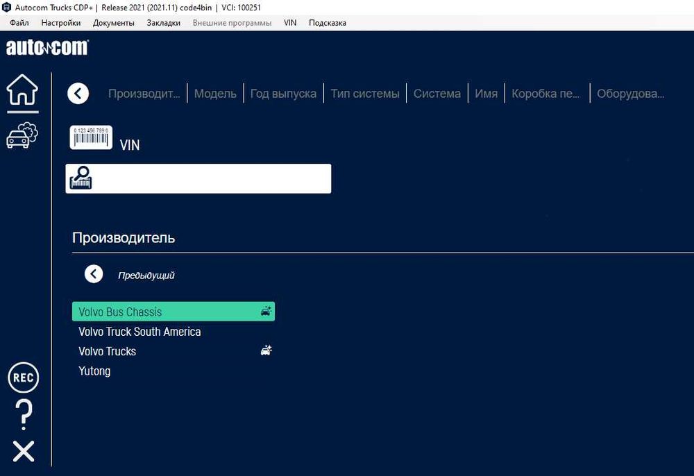The height and width of the screenshot is (476, 694).
Task: Start recording with the REC button
Action: 24,377
